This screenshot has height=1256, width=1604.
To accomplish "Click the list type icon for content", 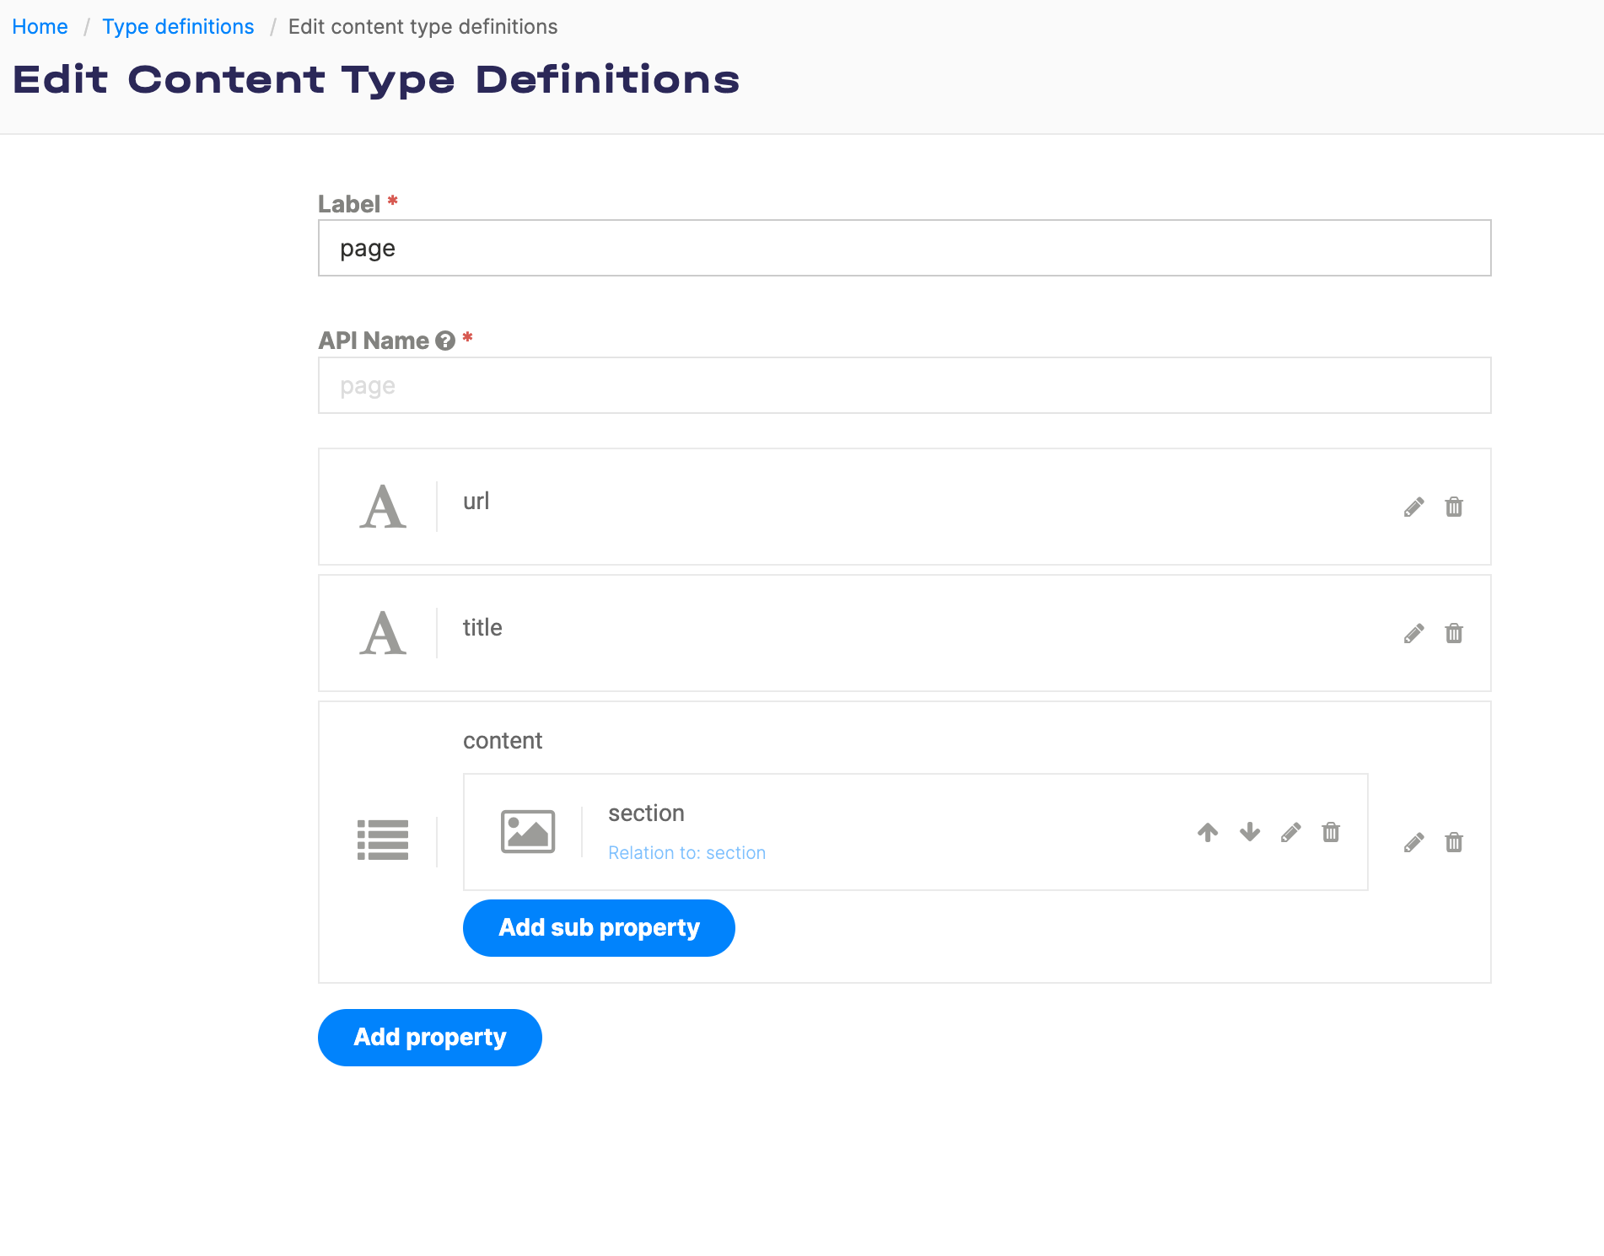I will pos(383,840).
